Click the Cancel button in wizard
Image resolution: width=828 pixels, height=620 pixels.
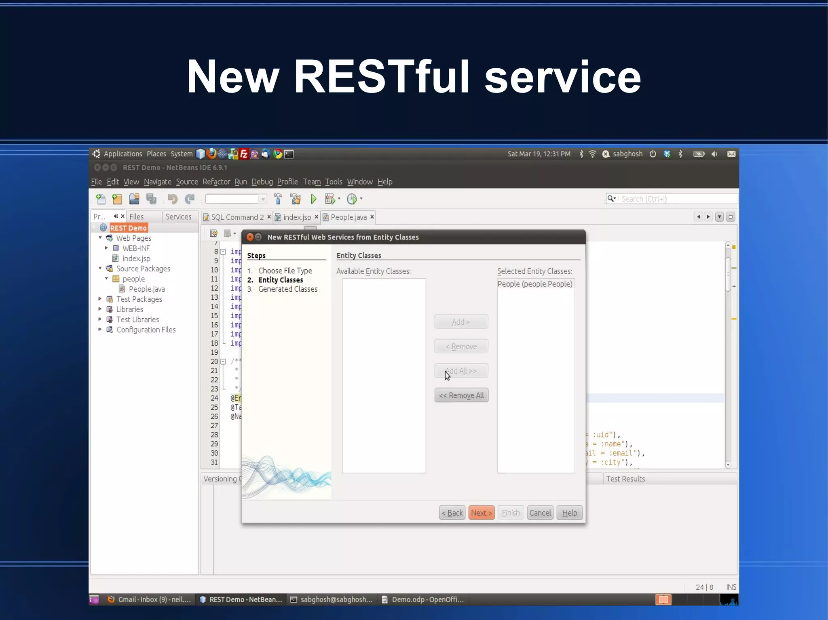coord(540,513)
